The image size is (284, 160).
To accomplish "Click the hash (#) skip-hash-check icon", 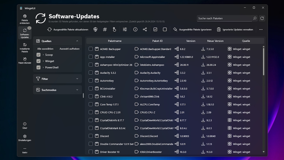I will pos(105,29).
